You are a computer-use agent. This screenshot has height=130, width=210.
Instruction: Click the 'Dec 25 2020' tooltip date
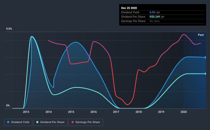pos(129,8)
